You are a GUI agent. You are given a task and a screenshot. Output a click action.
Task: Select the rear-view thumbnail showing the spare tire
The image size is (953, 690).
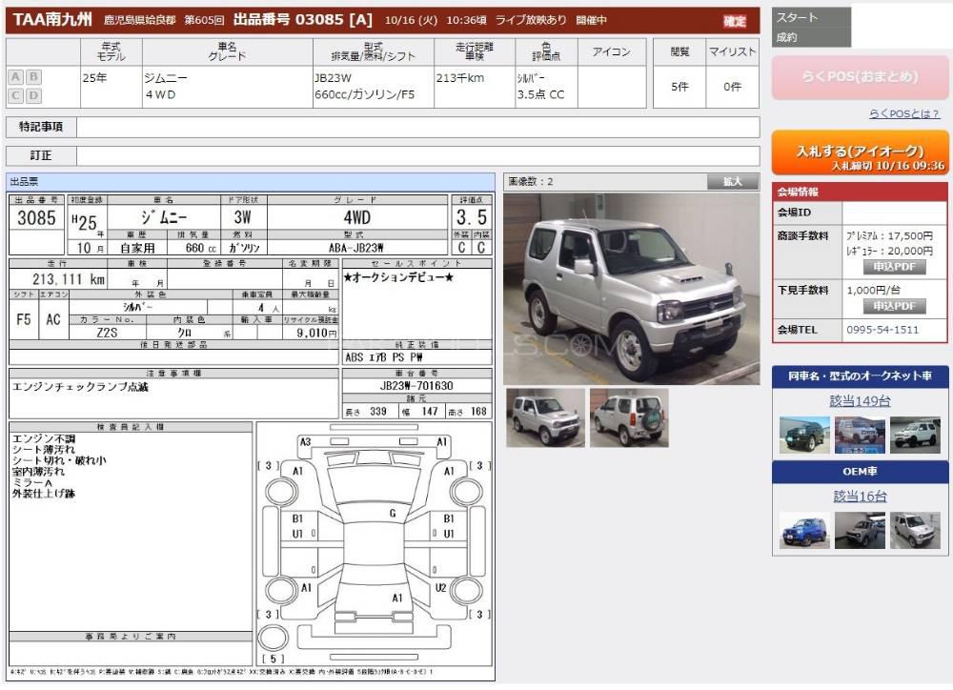628,417
